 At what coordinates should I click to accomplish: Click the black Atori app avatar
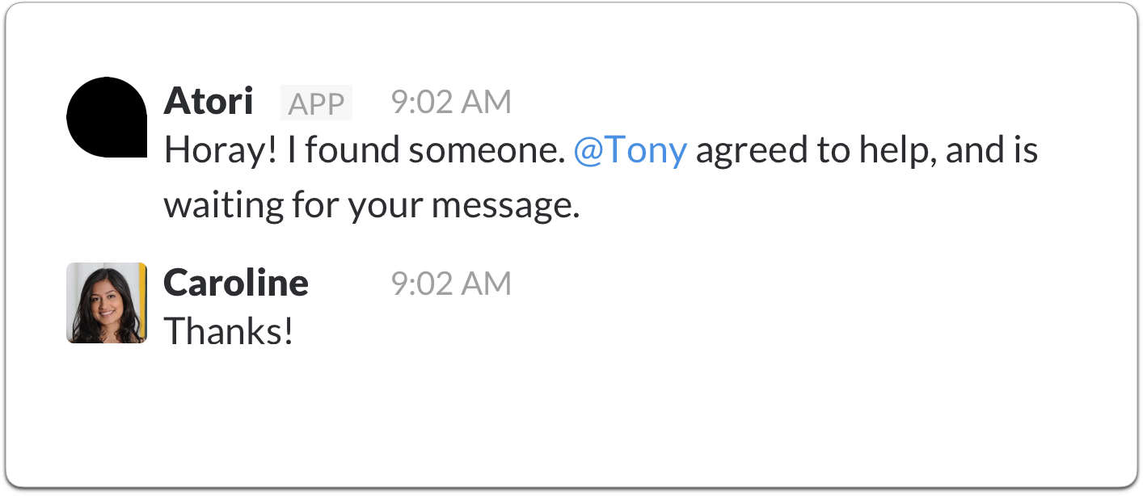106,117
